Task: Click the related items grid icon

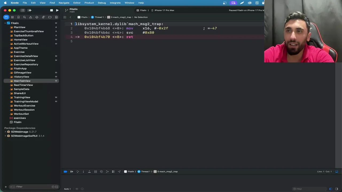Action: click(x=65, y=17)
